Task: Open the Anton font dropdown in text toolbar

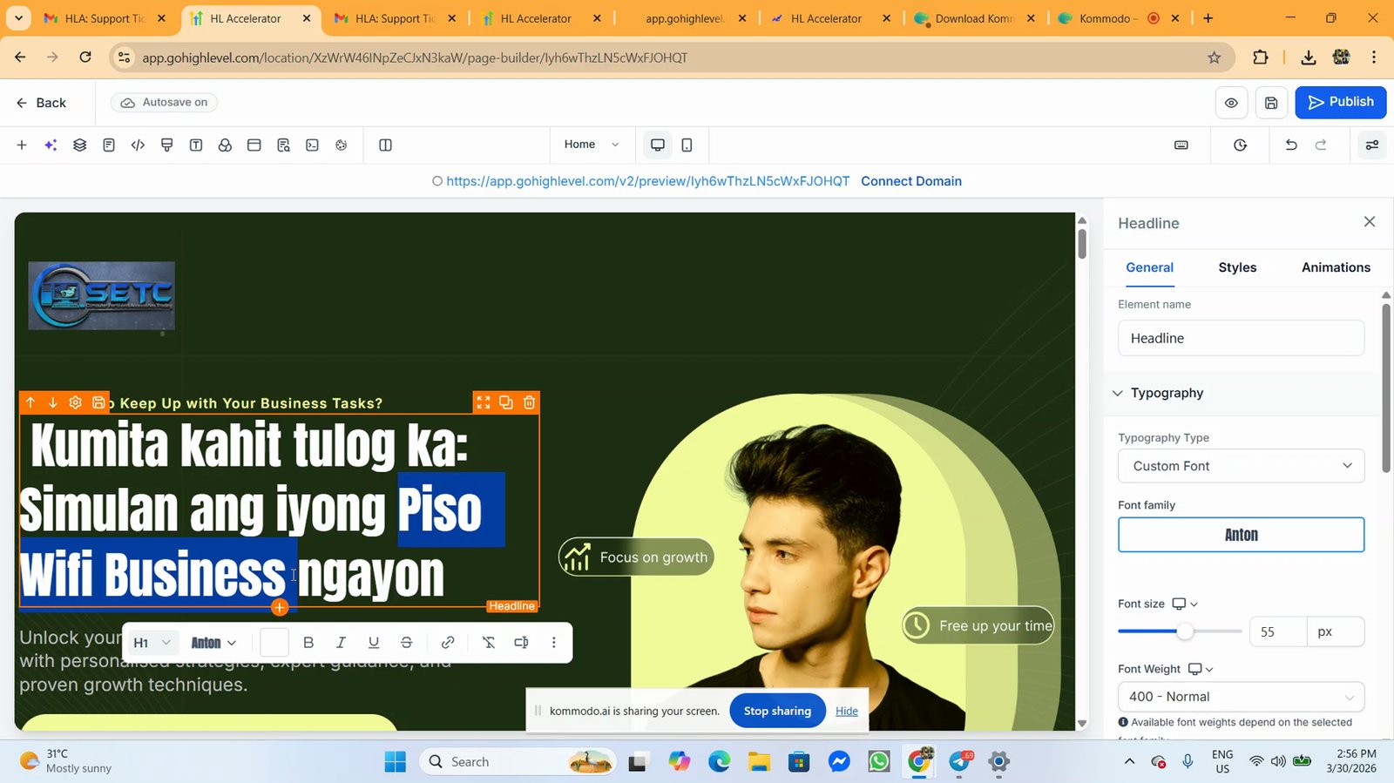Action: pyautogui.click(x=213, y=643)
